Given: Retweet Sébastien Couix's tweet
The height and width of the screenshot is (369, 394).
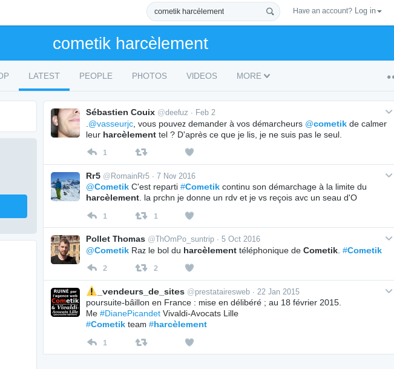Looking at the screenshot, I should click(x=141, y=152).
